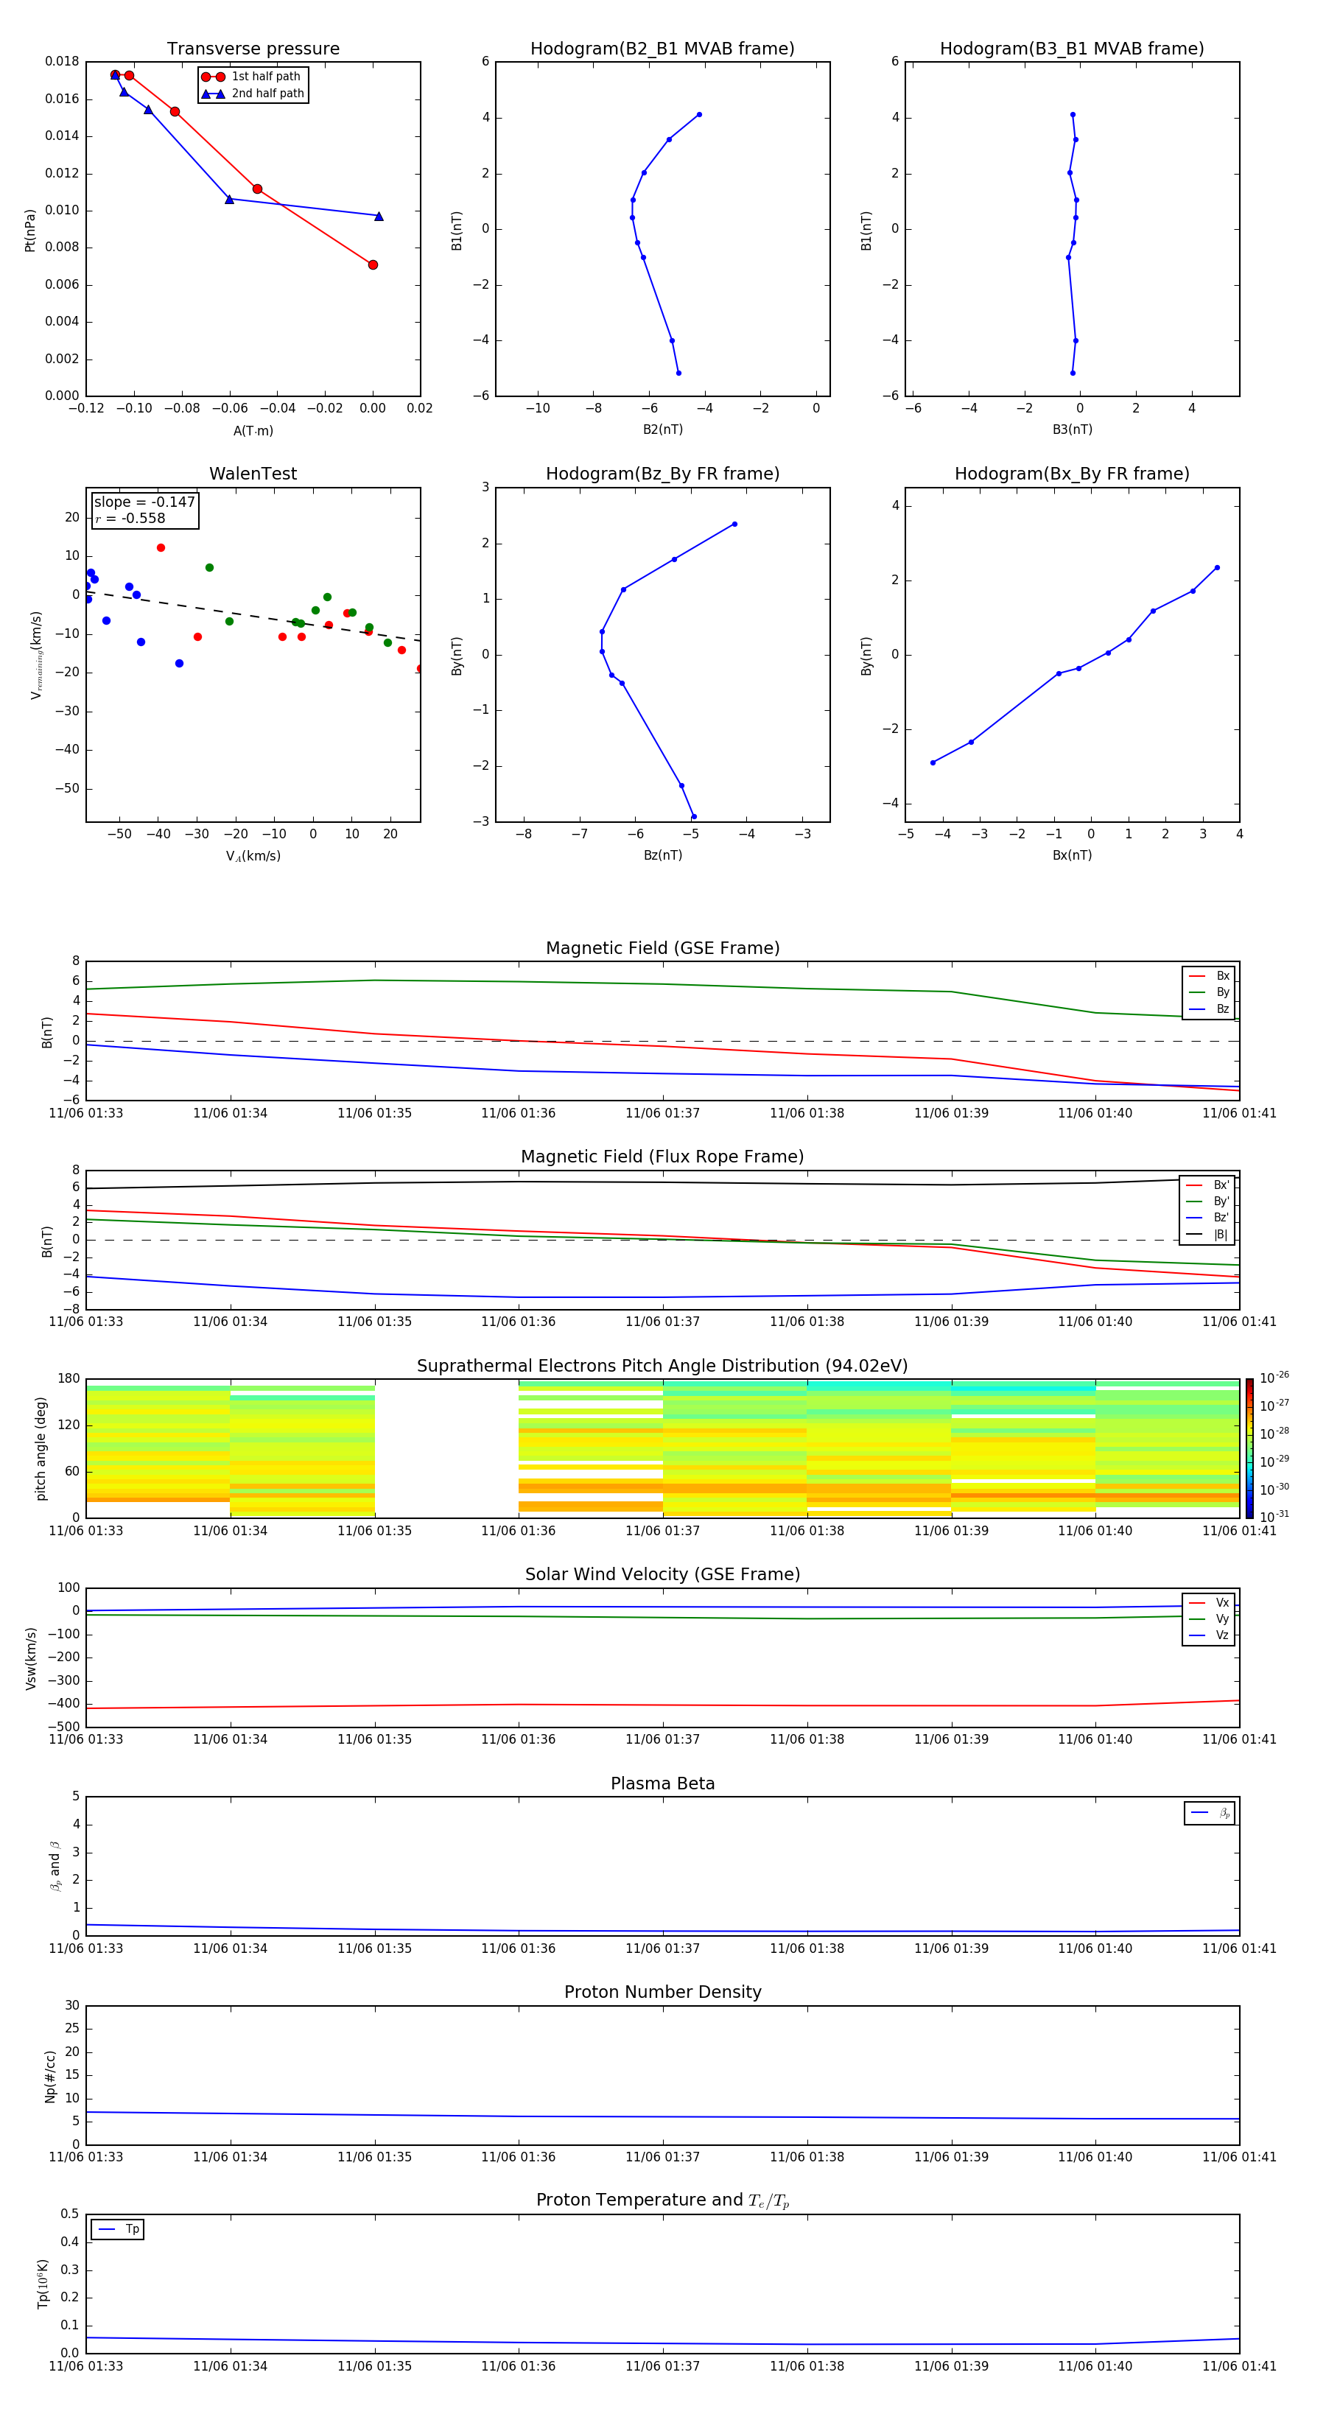Viewport: 1326px width, 2431px height.
Task: Select the '1st half path' legend entry
Action: click(x=252, y=77)
